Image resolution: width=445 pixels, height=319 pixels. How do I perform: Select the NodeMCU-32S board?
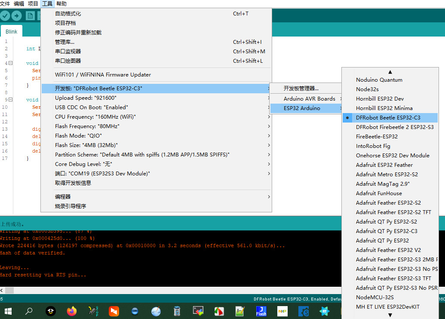[x=390, y=297]
